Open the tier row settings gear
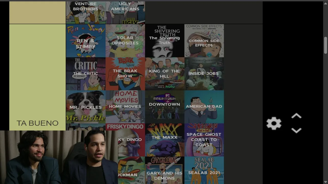The width and height of the screenshot is (328, 184). pos(274,124)
